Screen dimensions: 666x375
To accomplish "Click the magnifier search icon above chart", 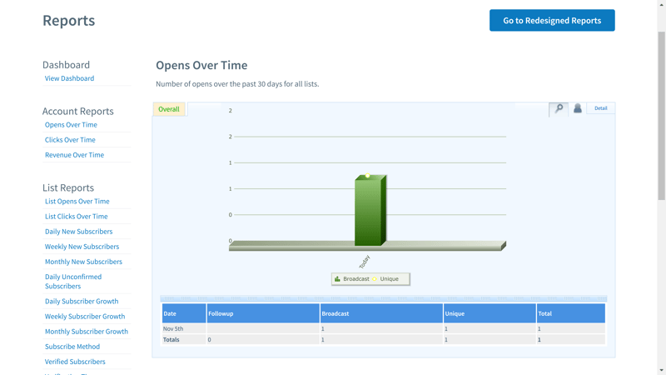I will coord(559,108).
